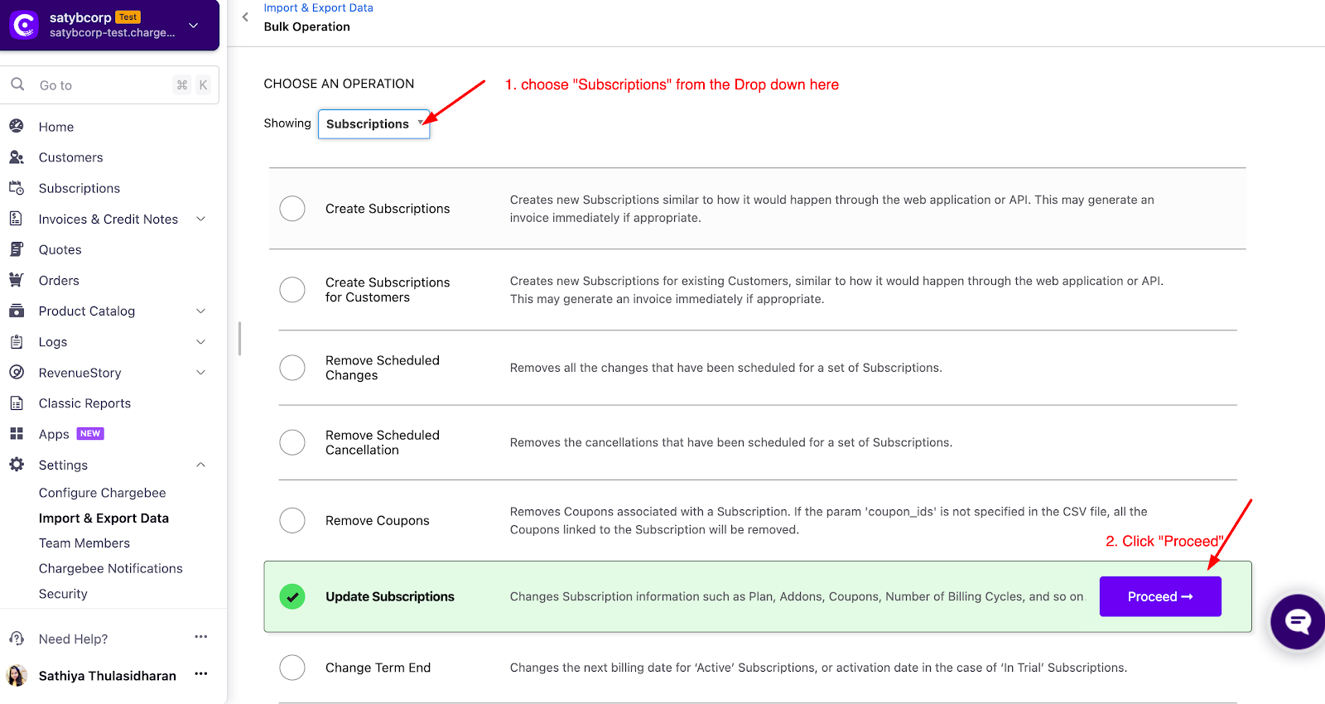The width and height of the screenshot is (1325, 704).
Task: Open the Apps grid icon
Action: point(17,433)
